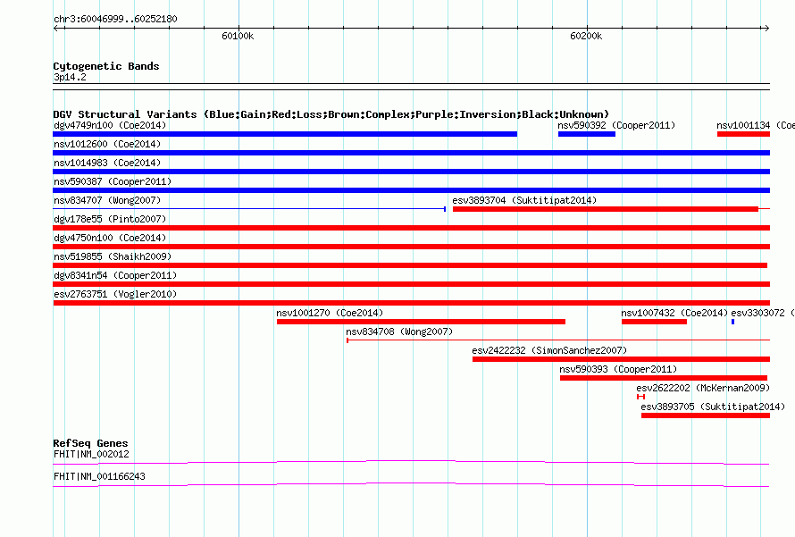Open the esv3893704 (Suktitipat2014) variant label
This screenshot has height=537, width=795.
(524, 200)
